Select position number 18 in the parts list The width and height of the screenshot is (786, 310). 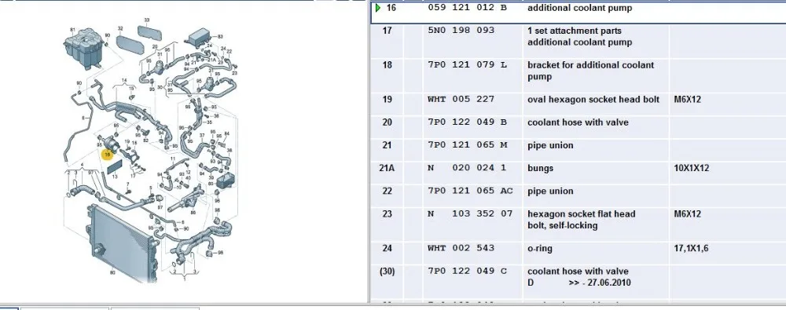tap(387, 65)
